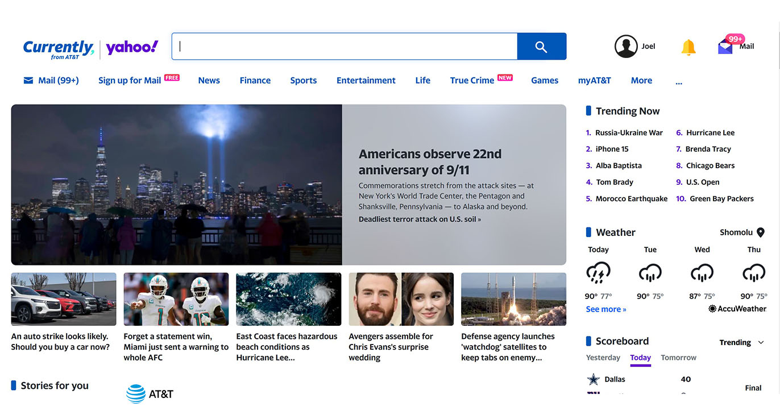Screen dimensions: 780x415
Task: Open the auto strike car lot thumbnail
Action: 64,299
